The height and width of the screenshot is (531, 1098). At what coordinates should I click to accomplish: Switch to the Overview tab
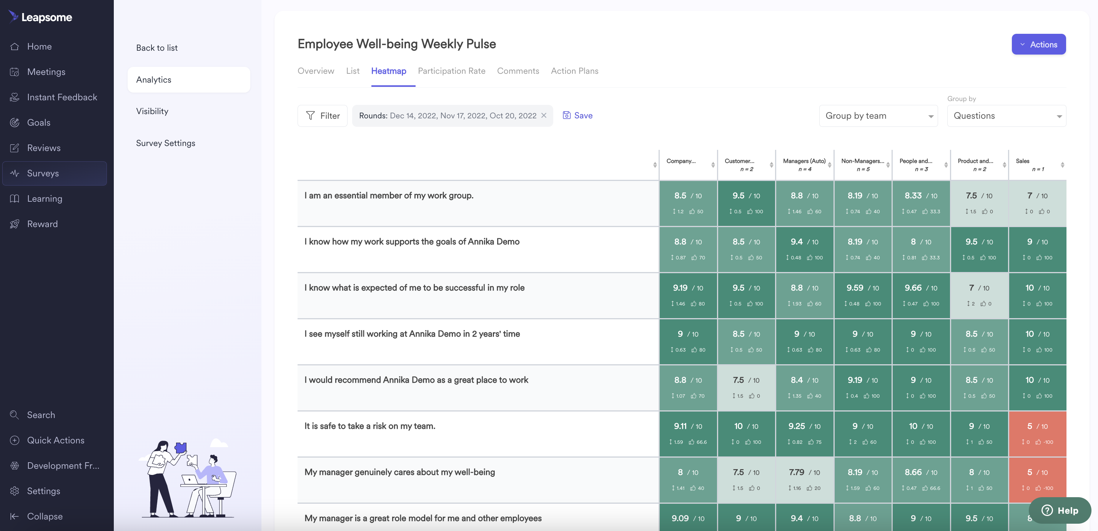(x=316, y=71)
